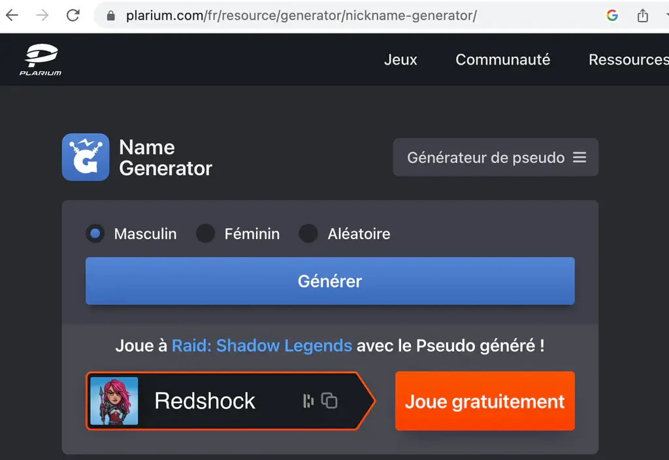669x460 pixels.
Task: Select the Masculin radio option
Action: point(95,234)
